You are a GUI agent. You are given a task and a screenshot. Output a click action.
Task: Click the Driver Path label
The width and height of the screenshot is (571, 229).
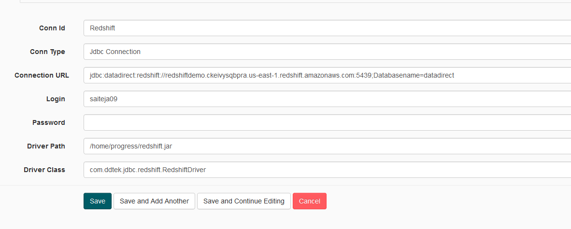click(x=46, y=146)
